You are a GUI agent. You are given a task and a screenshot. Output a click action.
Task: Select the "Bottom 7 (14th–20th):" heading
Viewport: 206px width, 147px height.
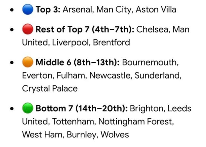(x=82, y=109)
